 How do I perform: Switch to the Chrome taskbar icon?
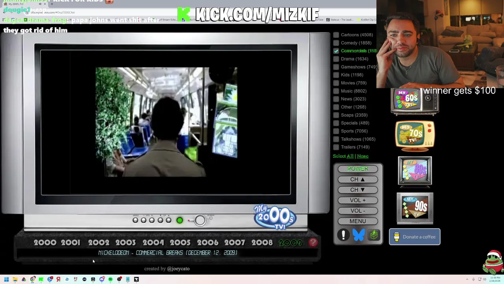click(33, 279)
